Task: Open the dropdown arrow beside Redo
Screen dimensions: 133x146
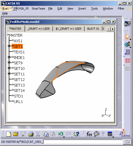Action: [72, 137]
